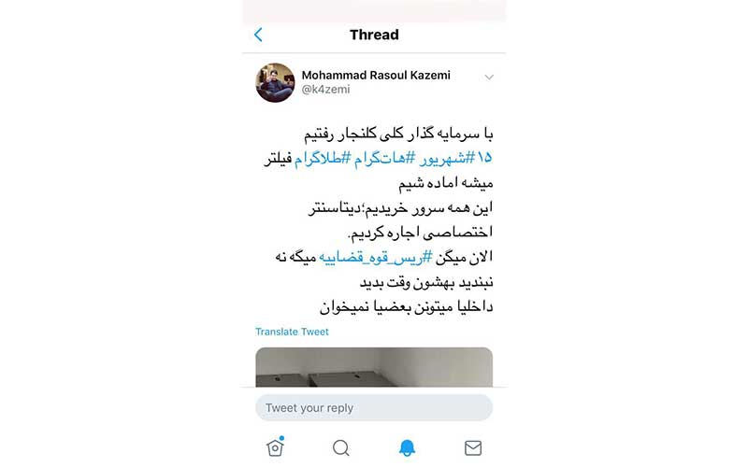Open the #هاتگرام hashtag
Viewport: 748px width, 467px height.
tap(384, 158)
